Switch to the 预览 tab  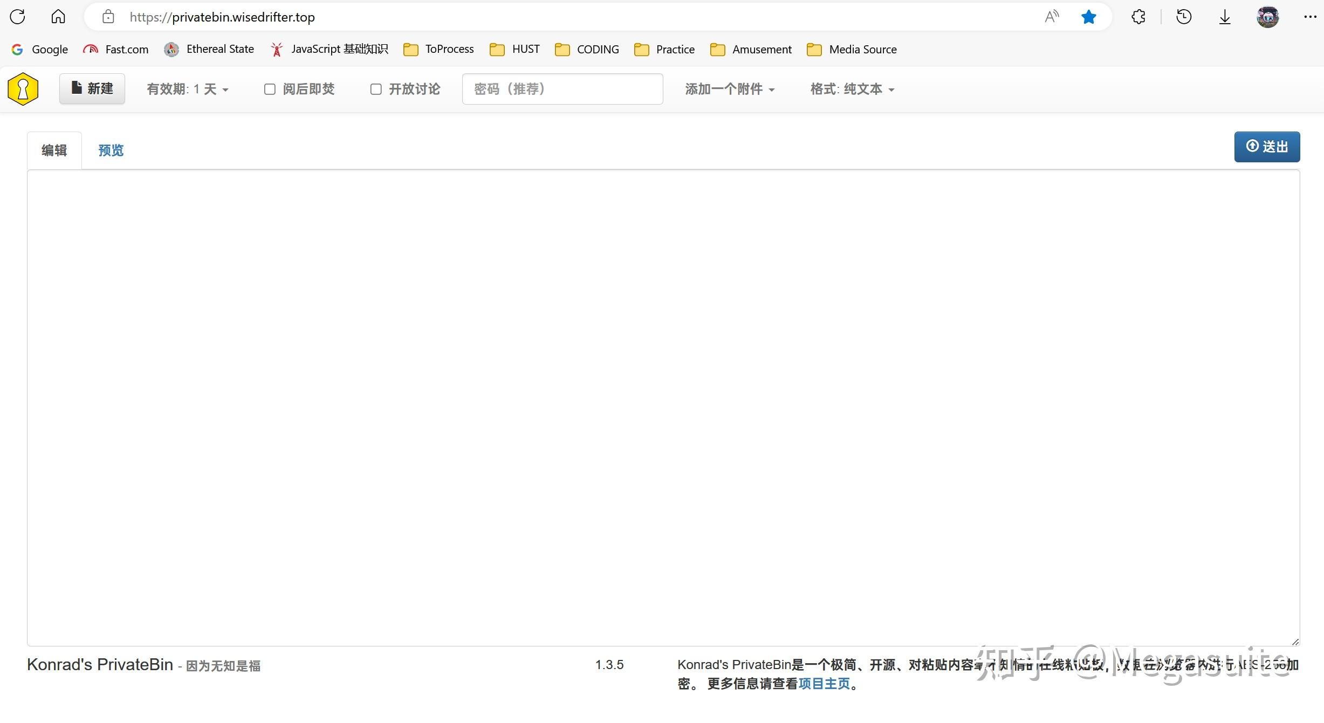[111, 150]
